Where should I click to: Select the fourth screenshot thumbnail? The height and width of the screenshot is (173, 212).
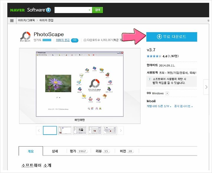(95, 130)
